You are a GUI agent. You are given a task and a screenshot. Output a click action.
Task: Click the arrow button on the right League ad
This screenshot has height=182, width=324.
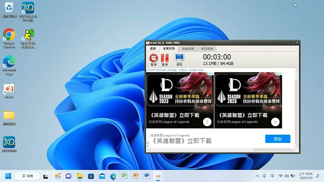[275, 122]
